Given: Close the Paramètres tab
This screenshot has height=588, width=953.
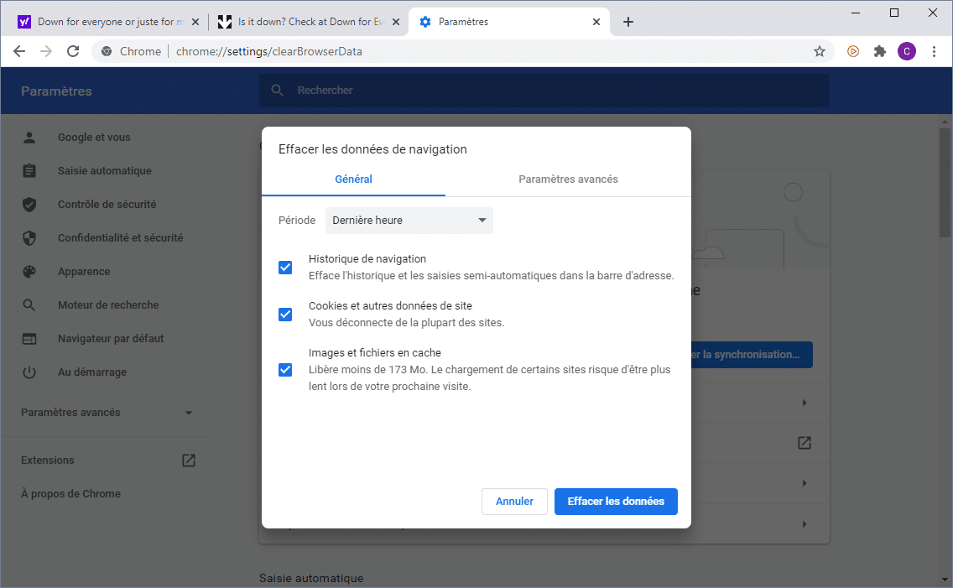Looking at the screenshot, I should tap(596, 22).
